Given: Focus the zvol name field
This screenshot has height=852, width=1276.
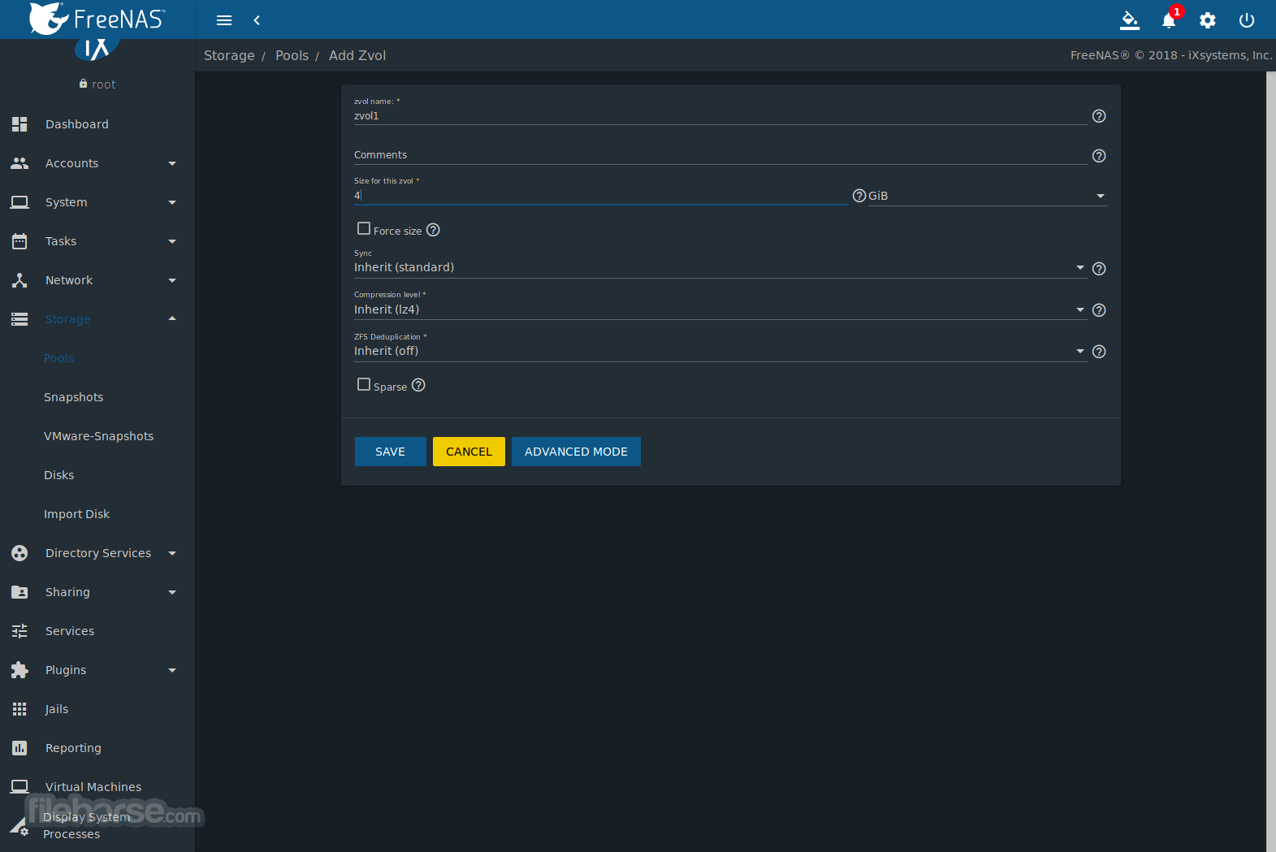Looking at the screenshot, I should click(x=720, y=116).
